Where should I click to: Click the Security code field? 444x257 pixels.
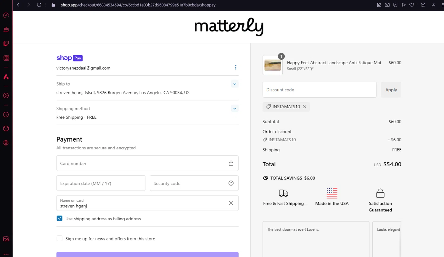coord(194,183)
